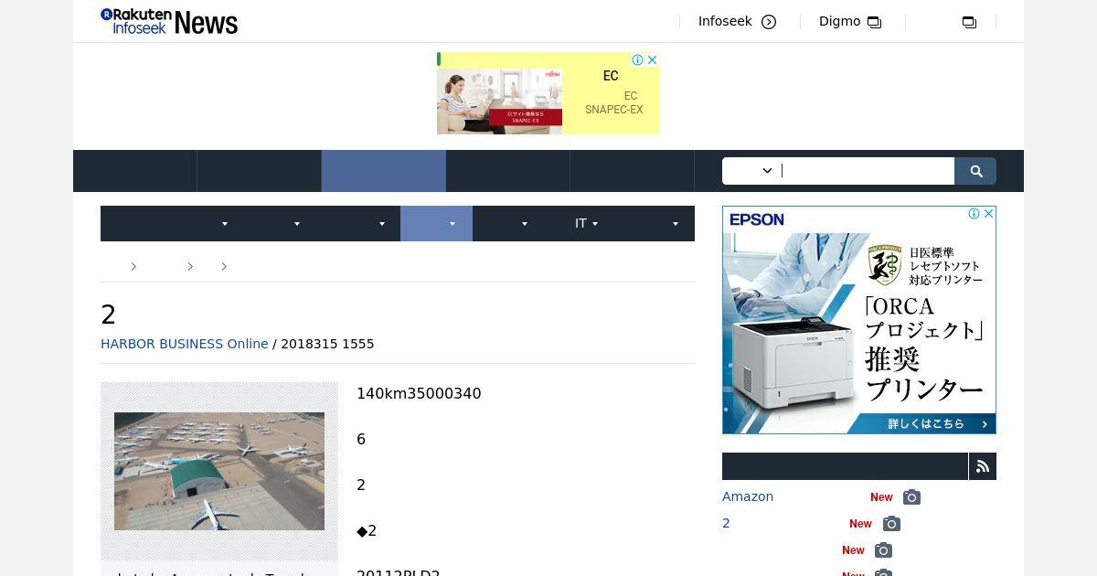The height and width of the screenshot is (576, 1097).
Task: Close the EPSON printer ad
Action: tap(989, 214)
